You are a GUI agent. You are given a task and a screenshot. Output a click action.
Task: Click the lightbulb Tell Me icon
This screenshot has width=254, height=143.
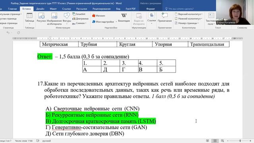tap(166, 9)
